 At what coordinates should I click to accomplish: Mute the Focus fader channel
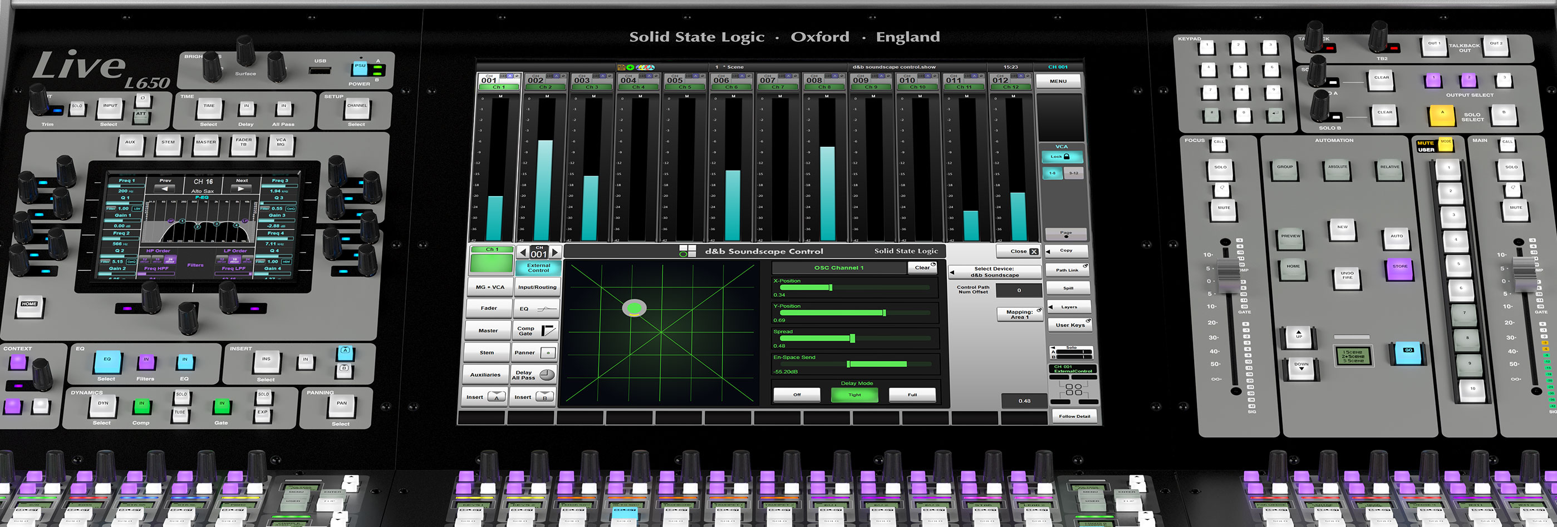coord(1224,210)
